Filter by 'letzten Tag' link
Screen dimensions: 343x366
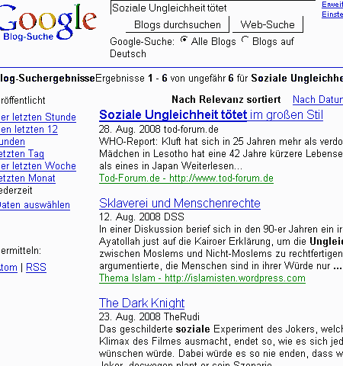pos(22,154)
